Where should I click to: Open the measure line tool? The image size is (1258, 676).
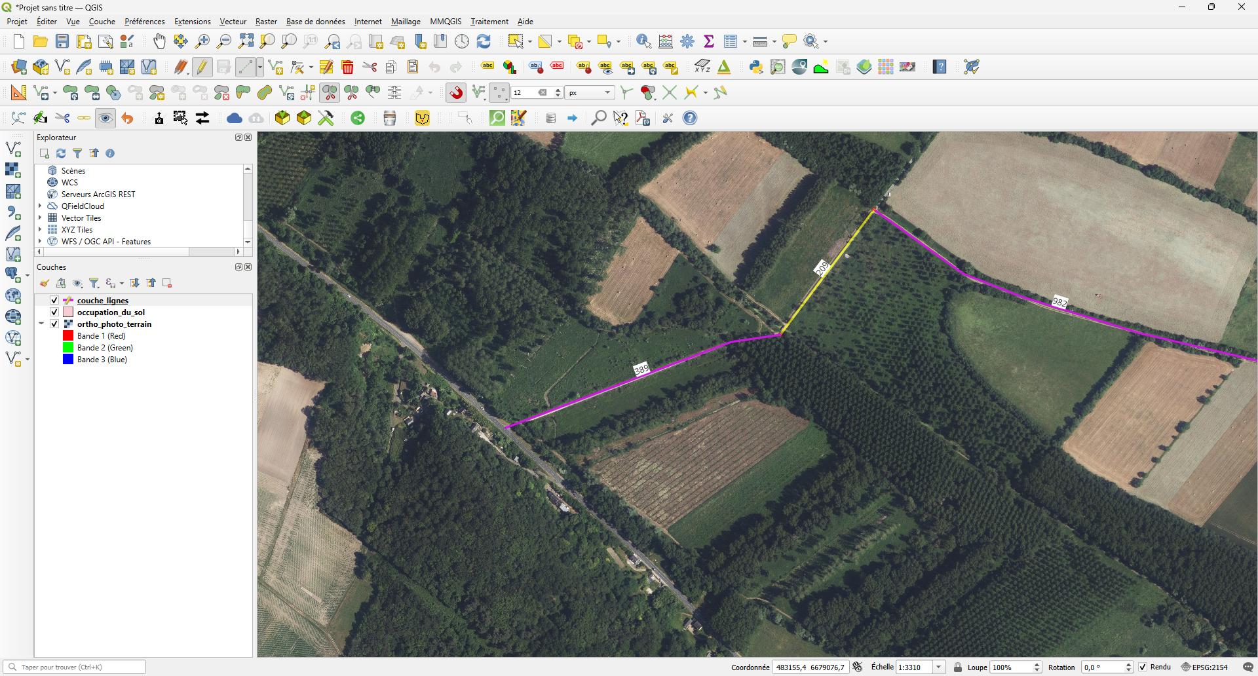tap(759, 41)
